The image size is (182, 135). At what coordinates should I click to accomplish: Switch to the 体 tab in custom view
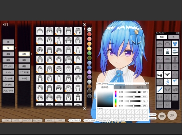click(174, 37)
